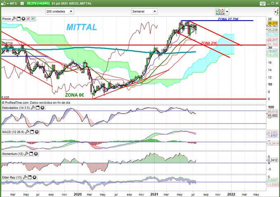
Task: Click the 65,682 stochastic value label
Action: [x=273, y=116]
